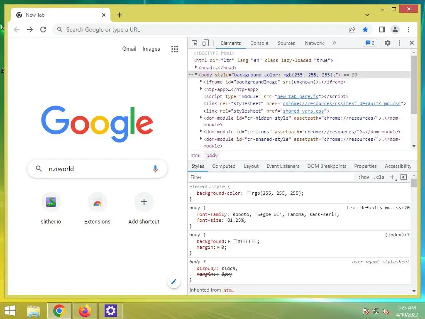Screen dimensions: 425x319
Task: Expand the backgroundImage iframe node
Action: click(x=201, y=81)
